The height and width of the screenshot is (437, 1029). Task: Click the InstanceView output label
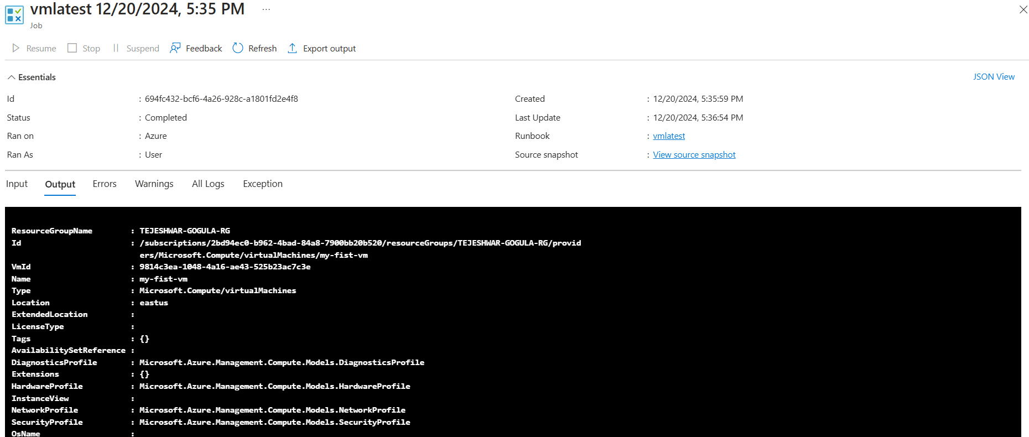[x=40, y=398]
